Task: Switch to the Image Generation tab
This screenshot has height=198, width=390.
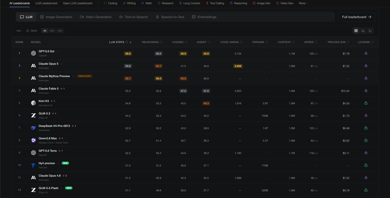Action: pyautogui.click(x=56, y=17)
